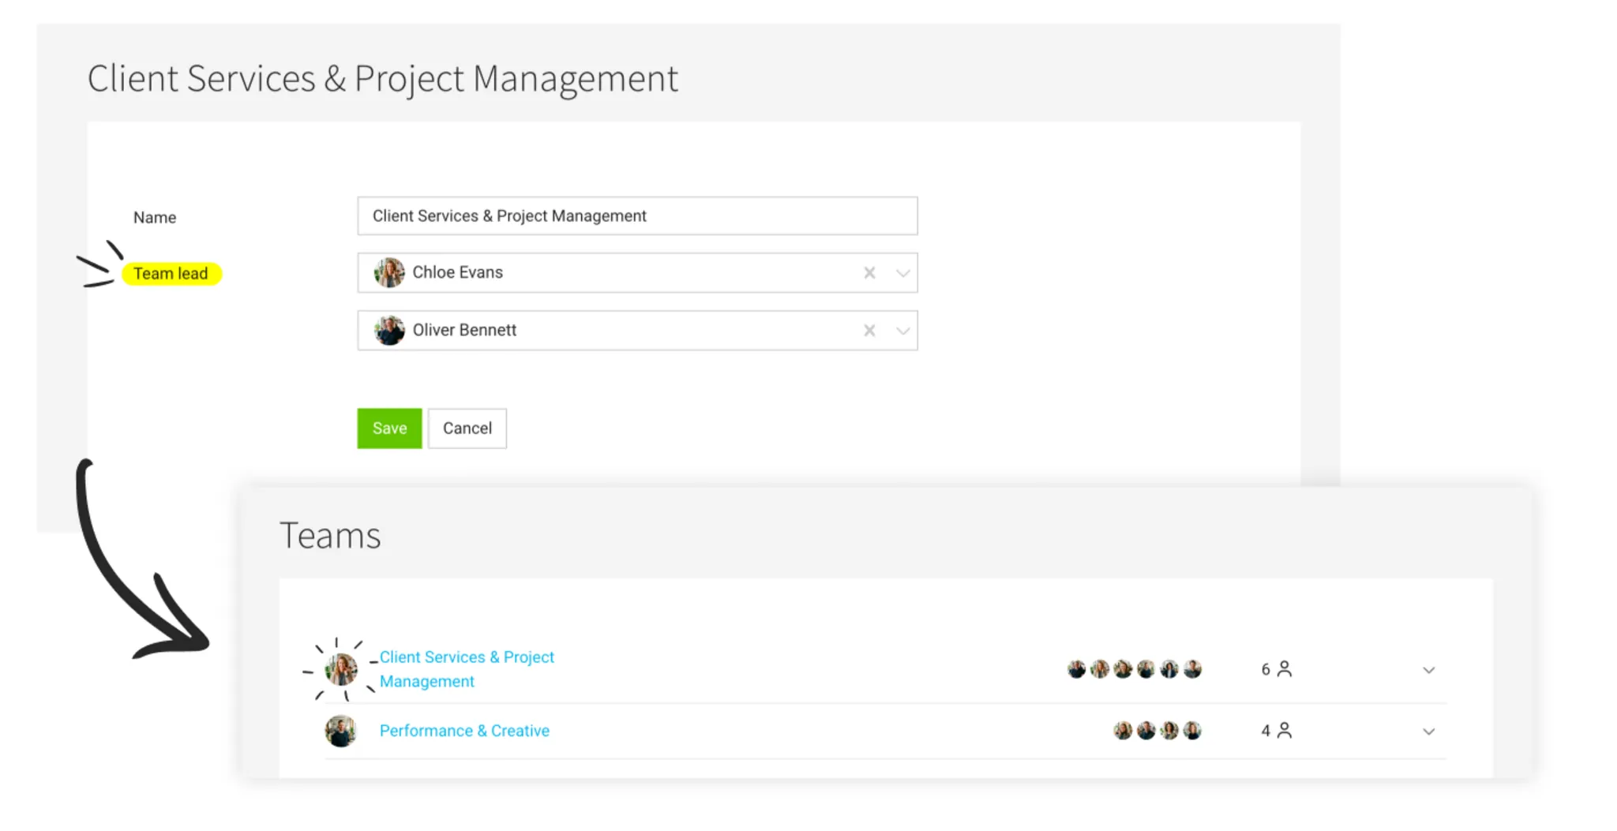Save the team settings
Screen dimensions: 1617x831
(389, 429)
